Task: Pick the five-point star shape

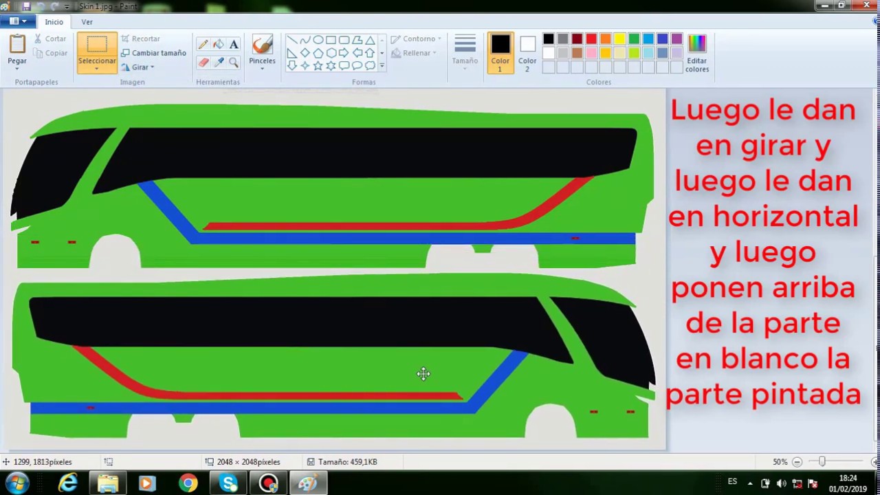Action: click(x=318, y=66)
